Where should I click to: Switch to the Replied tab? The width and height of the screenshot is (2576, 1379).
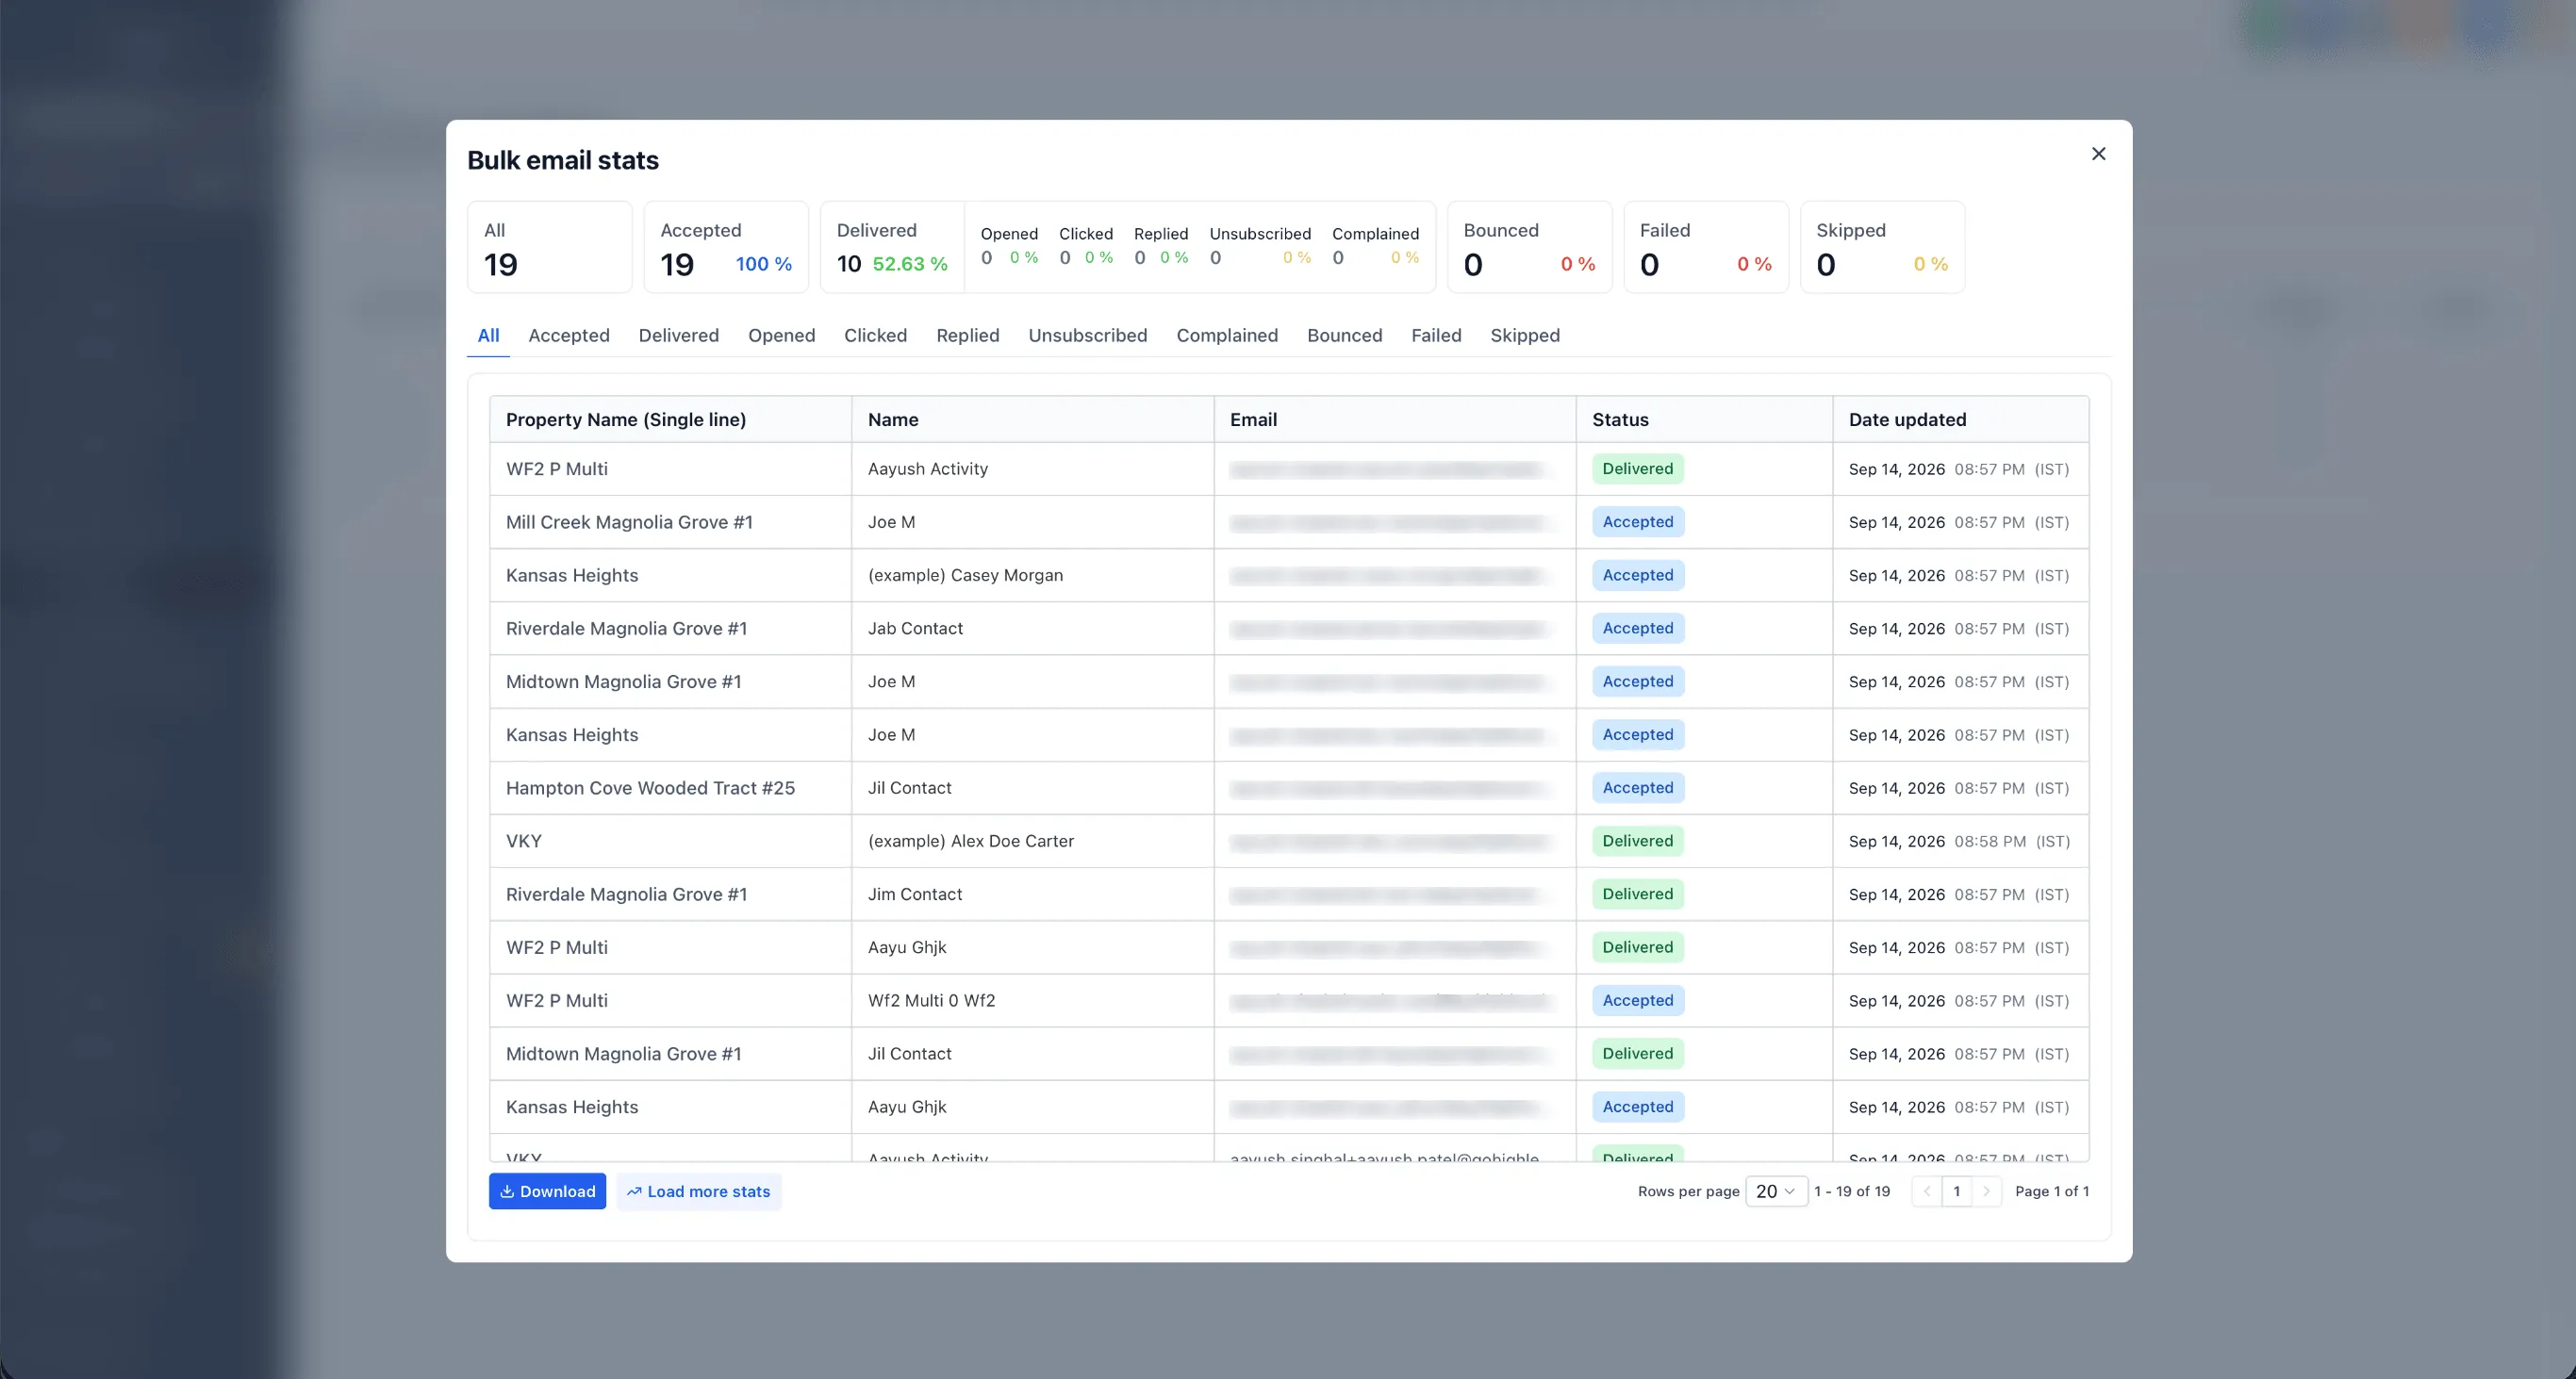[x=968, y=335]
